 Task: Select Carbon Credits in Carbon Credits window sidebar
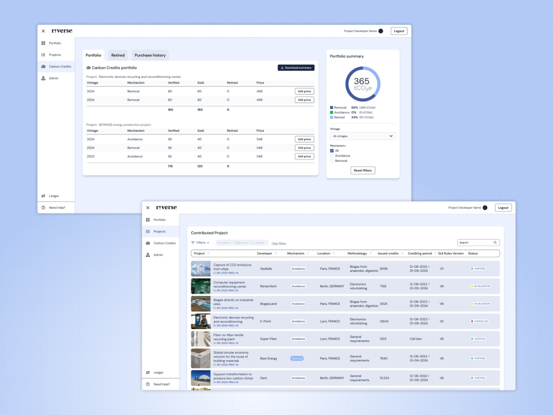(x=56, y=66)
